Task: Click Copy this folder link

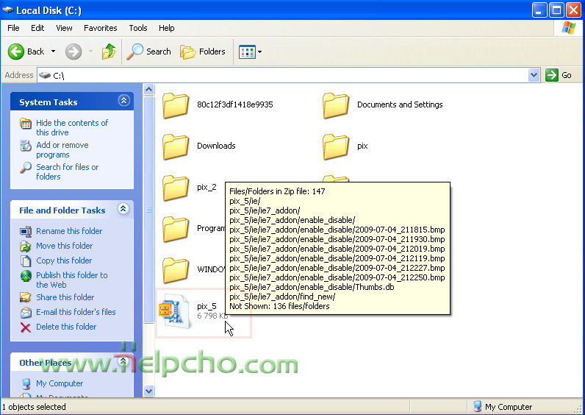Action: pyautogui.click(x=64, y=260)
